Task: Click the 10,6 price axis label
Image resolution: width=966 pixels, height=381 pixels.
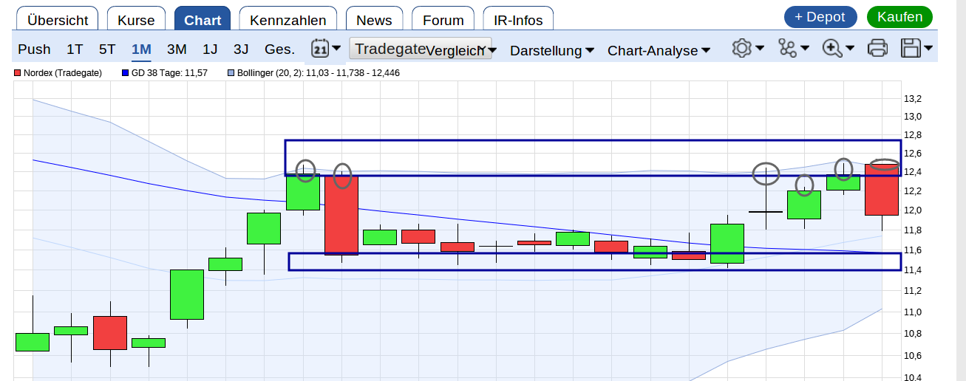Action: [x=913, y=355]
